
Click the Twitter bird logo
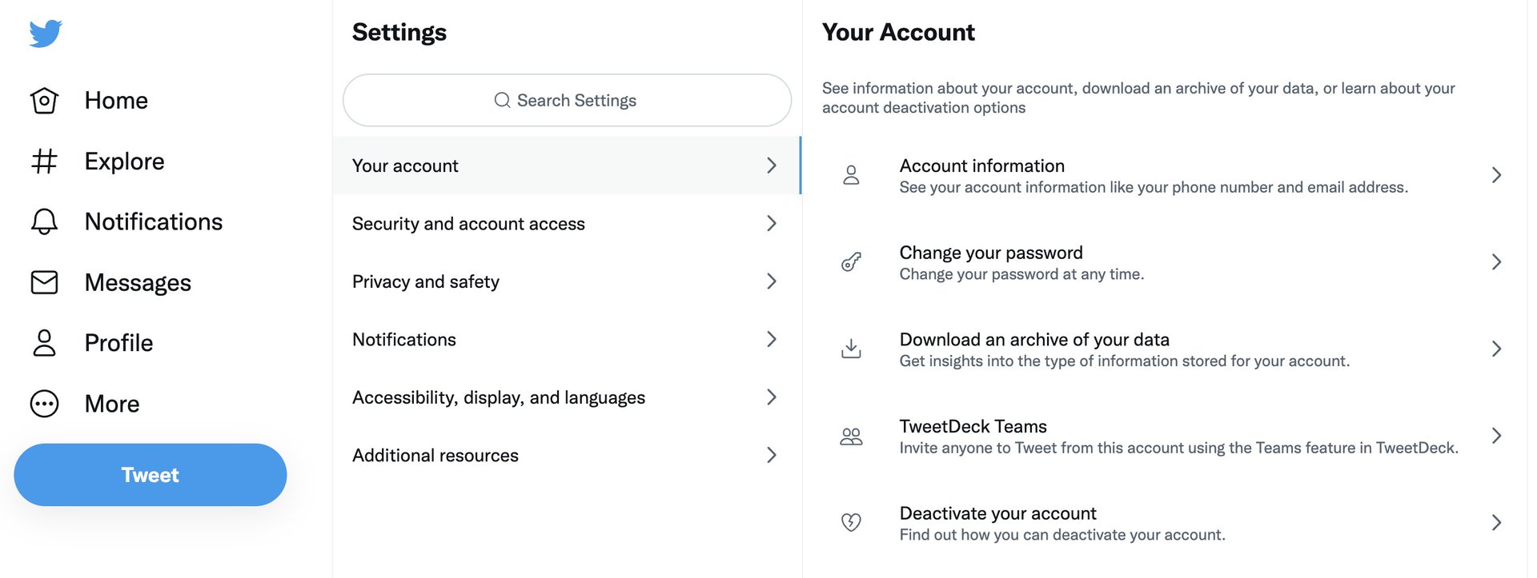pyautogui.click(x=46, y=34)
